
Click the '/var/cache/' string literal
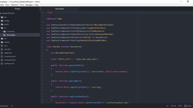tap(97, 72)
